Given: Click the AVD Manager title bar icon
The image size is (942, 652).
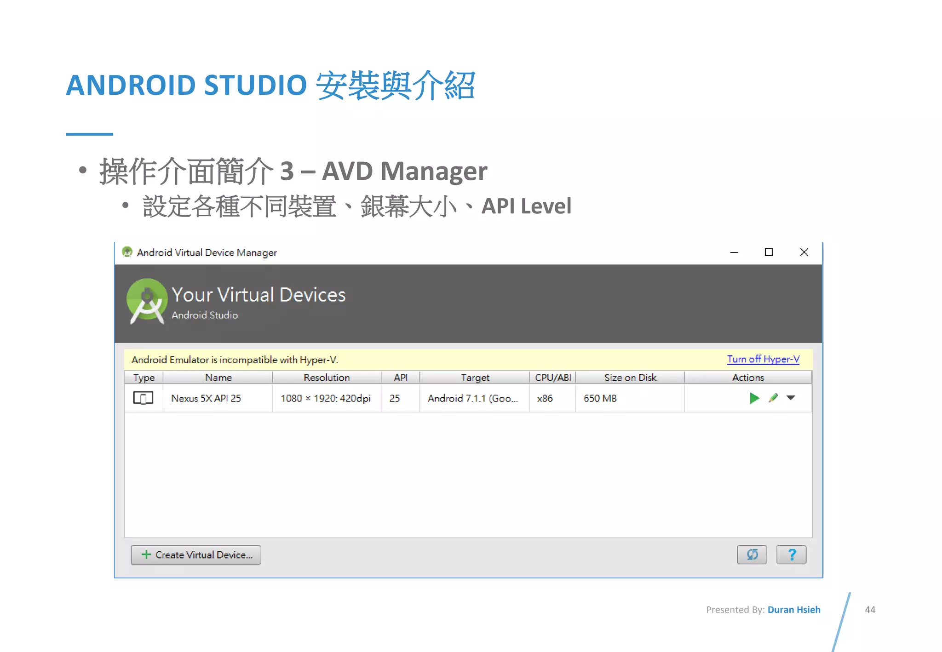Looking at the screenshot, I should [127, 252].
